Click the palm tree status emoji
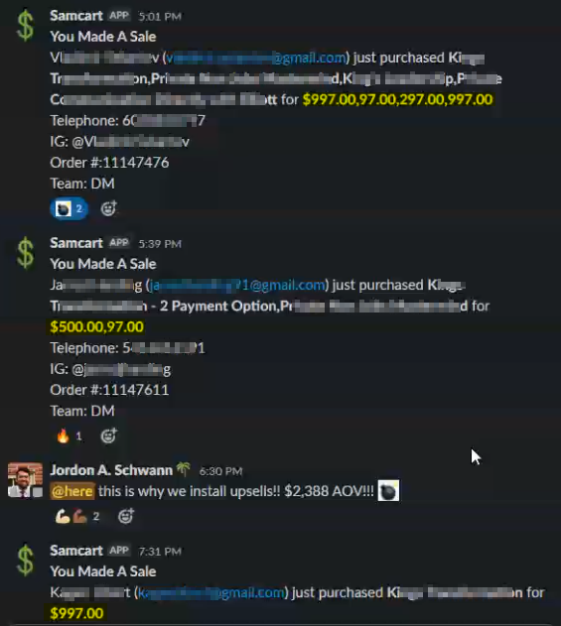Image resolution: width=561 pixels, height=626 pixels. (x=184, y=469)
